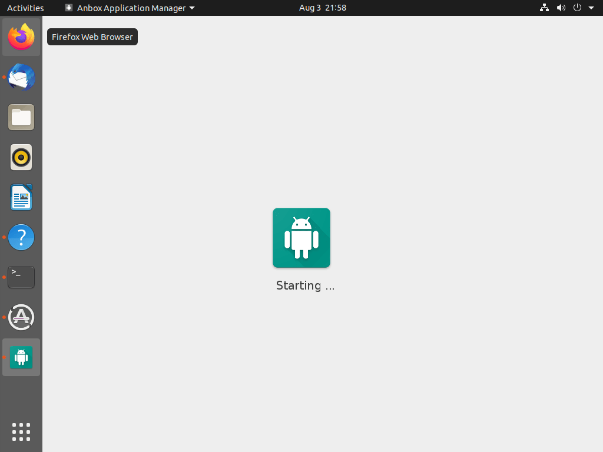Expand the arrow beside Anbox Application Manager

pyautogui.click(x=192, y=8)
